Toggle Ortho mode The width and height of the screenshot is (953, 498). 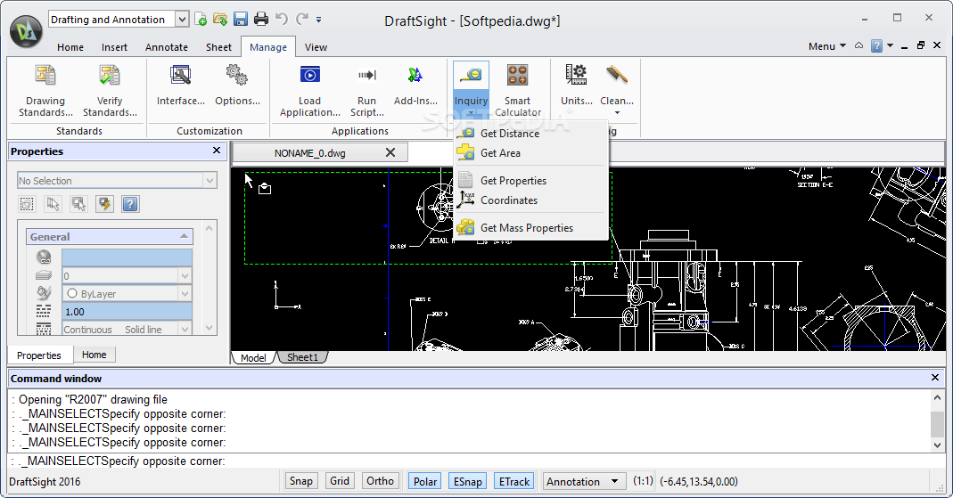point(381,481)
